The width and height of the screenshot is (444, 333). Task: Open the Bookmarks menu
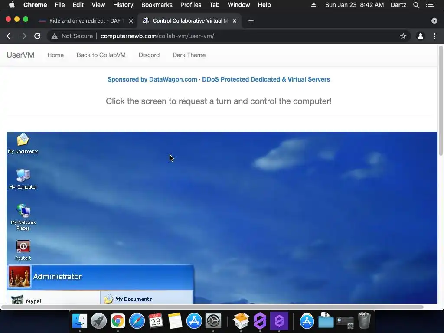[x=157, y=5]
